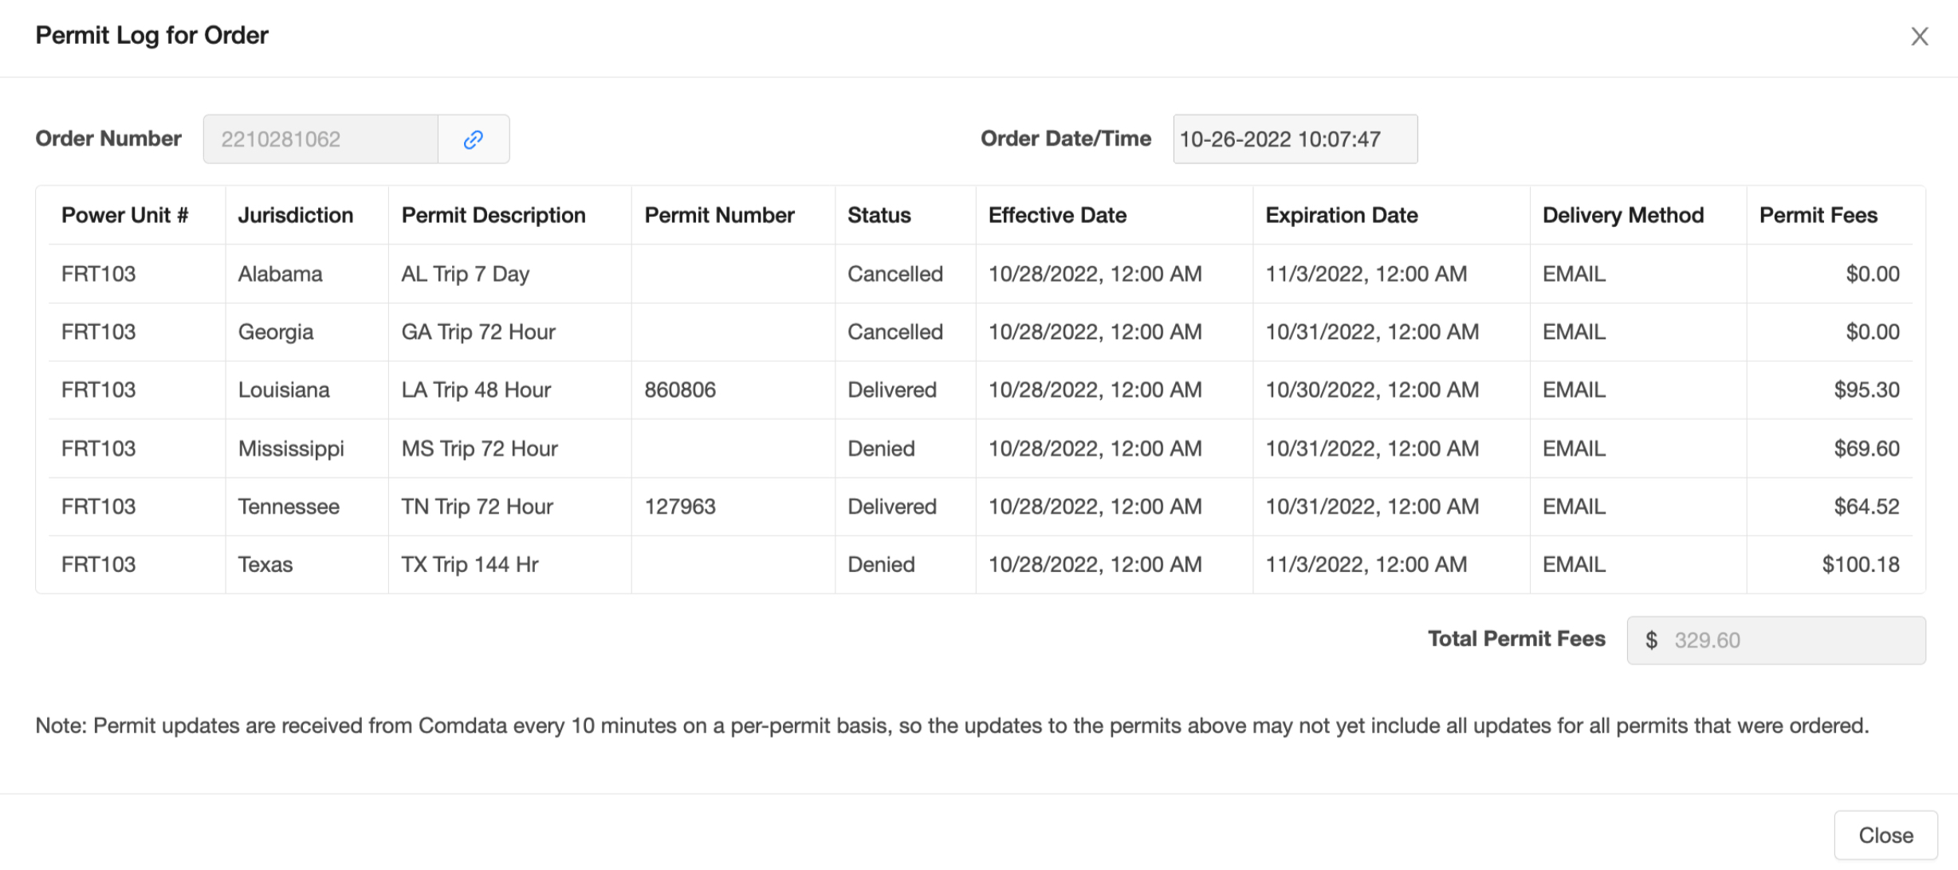Screen dimensions: 1958x870
Task: Click the TX Trip 144 Hr description
Action: click(470, 565)
